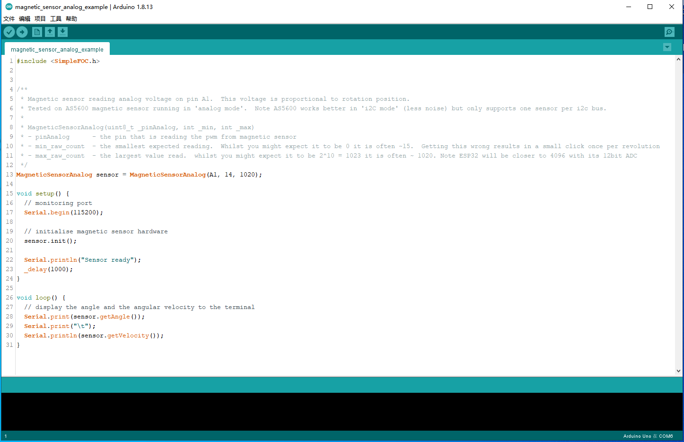684x442 pixels.
Task: Click the 'max_raw_count' comment line
Action: click(x=329, y=156)
